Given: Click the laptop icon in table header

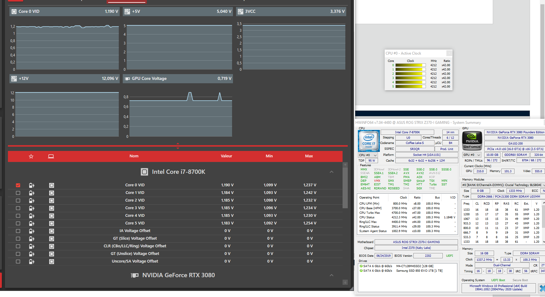Looking at the screenshot, I should click(51, 156).
